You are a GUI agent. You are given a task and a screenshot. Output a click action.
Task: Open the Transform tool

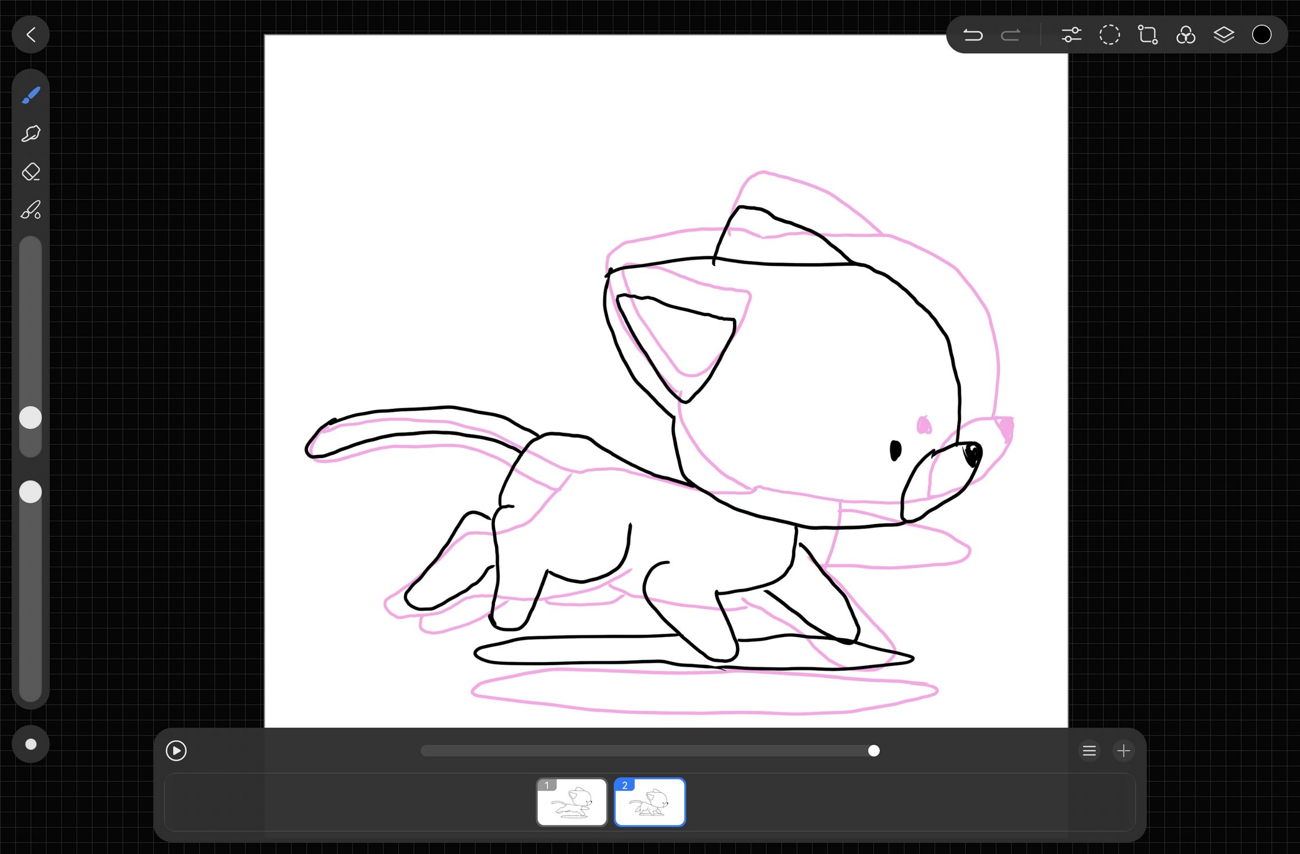pyautogui.click(x=1148, y=35)
